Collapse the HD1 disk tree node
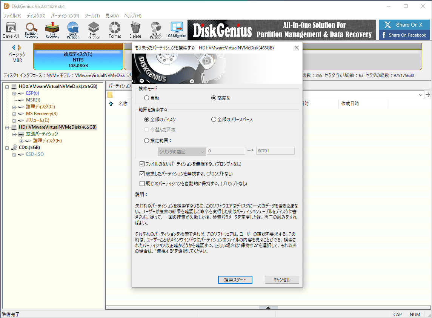This screenshot has height=318, width=432. point(7,128)
